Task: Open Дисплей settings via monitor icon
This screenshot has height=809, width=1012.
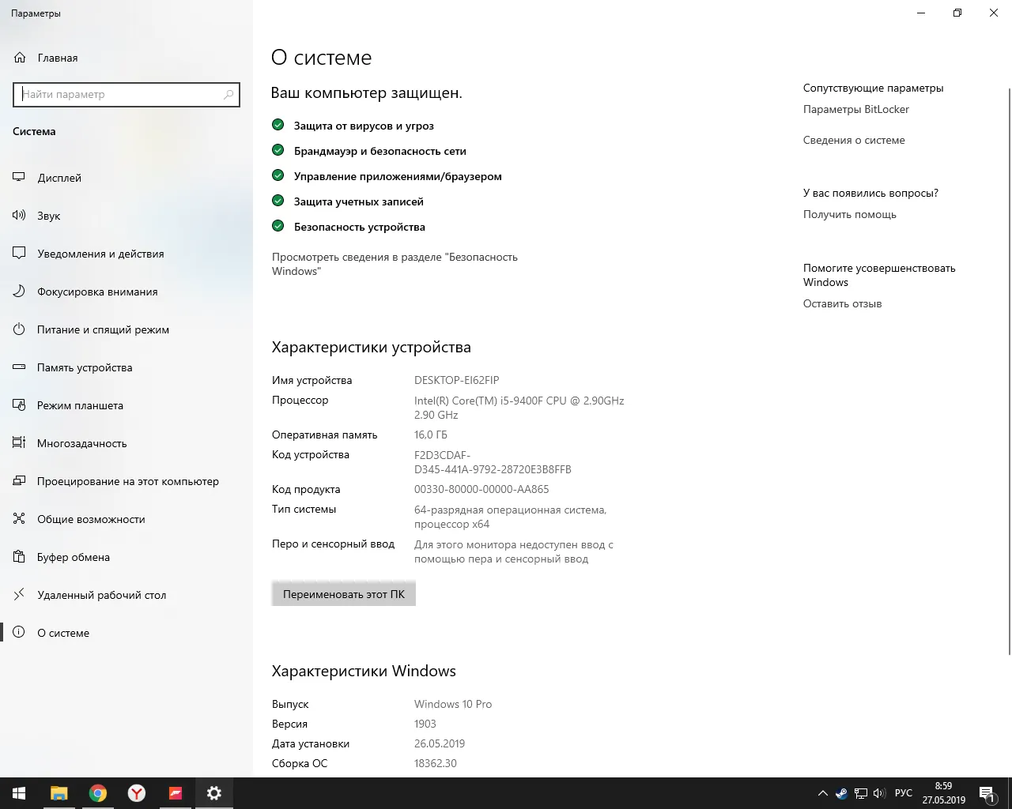Action: (20, 178)
